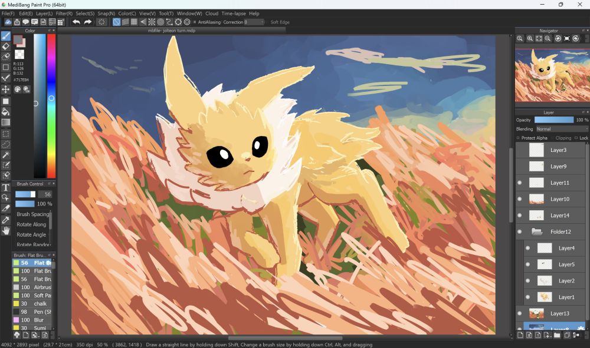Select Layer1 thumbnail in layer panel
Screen dimensions: 590x348
pos(545,297)
